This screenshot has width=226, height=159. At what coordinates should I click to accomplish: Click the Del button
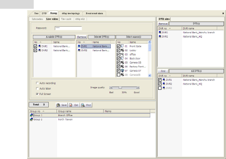(74, 105)
